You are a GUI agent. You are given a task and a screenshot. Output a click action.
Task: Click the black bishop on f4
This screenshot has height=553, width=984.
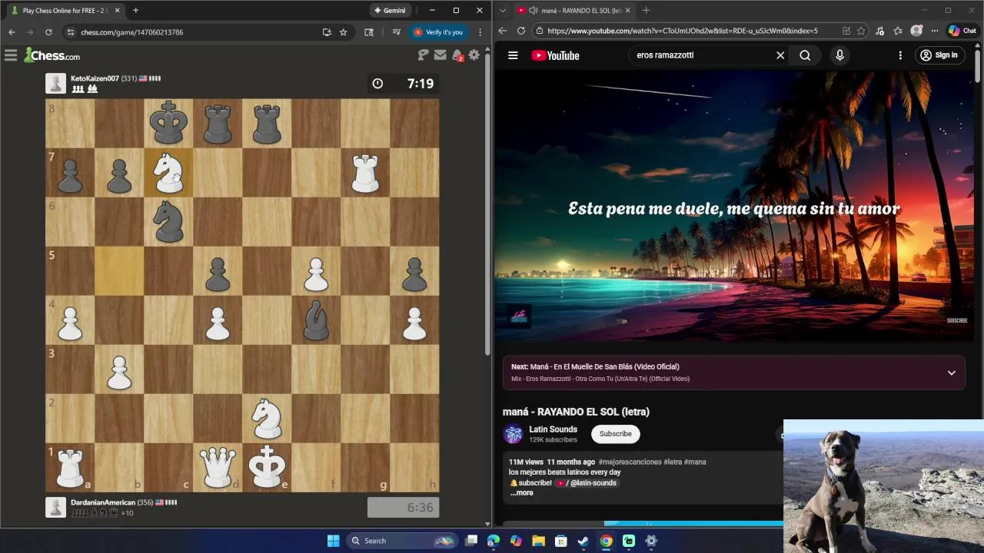pos(316,320)
